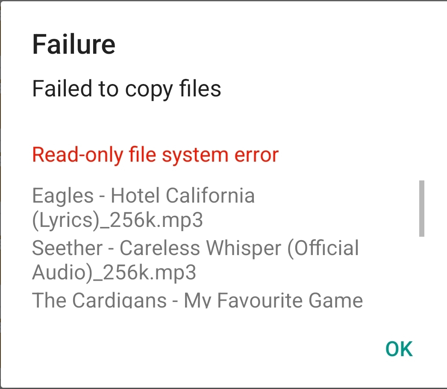The width and height of the screenshot is (447, 389).
Task: Select the Seether - Careless Whisper file entry
Action: click(x=195, y=260)
